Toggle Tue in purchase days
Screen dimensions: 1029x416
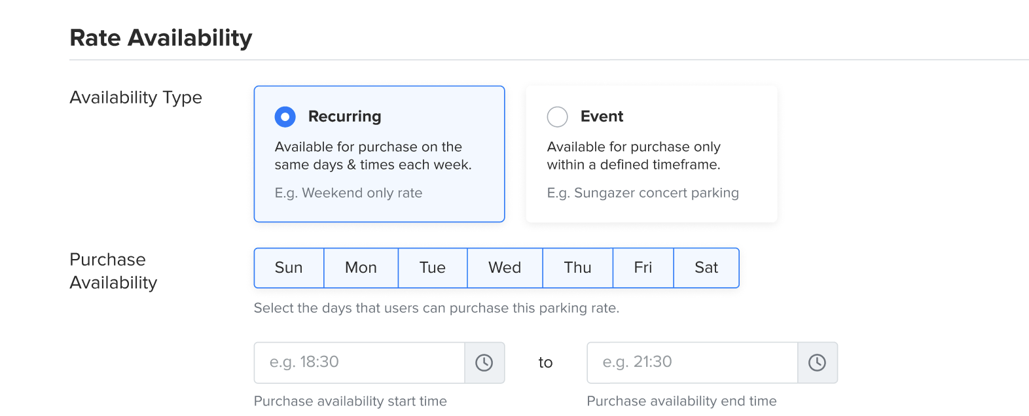coord(433,268)
